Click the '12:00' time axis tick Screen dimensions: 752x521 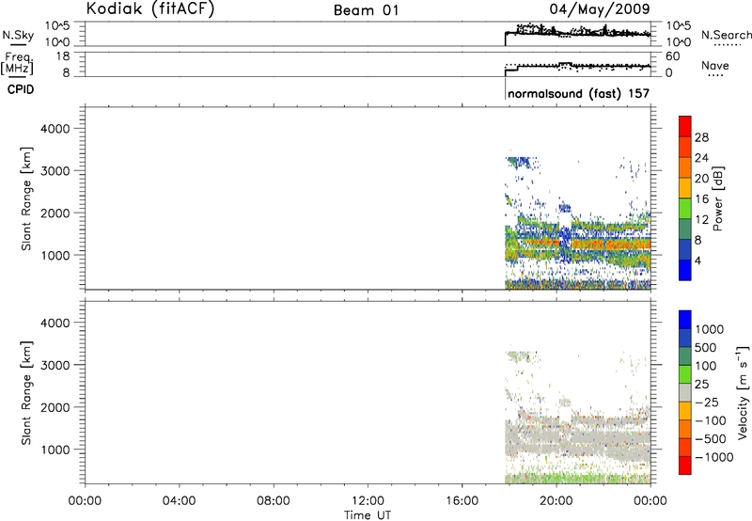click(368, 501)
